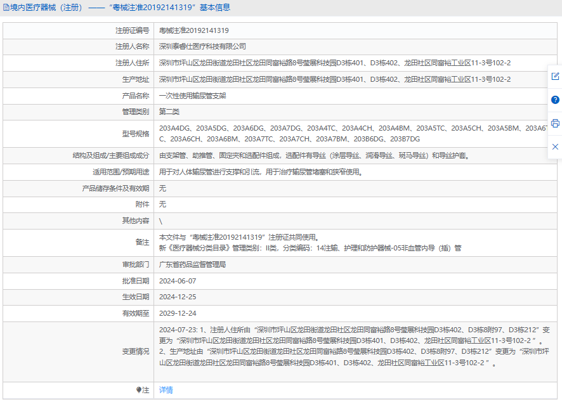Select registration number 粤械注准20192141319 value
Image resolution: width=562 pixels, height=402 pixels.
coord(194,30)
